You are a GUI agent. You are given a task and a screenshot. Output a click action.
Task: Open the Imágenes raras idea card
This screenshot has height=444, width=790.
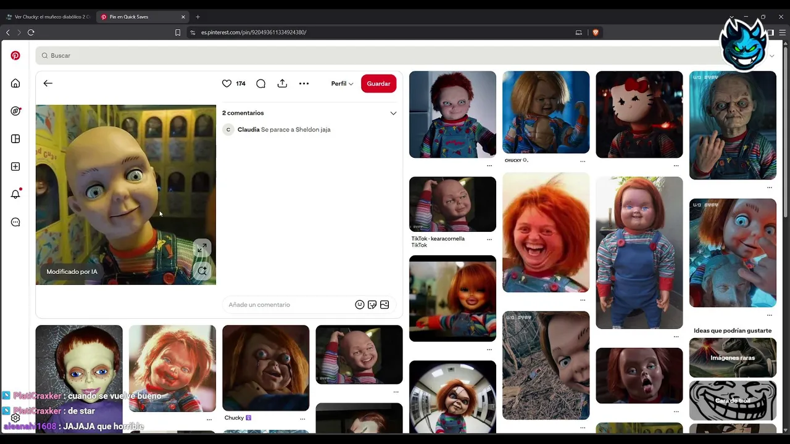(x=733, y=358)
